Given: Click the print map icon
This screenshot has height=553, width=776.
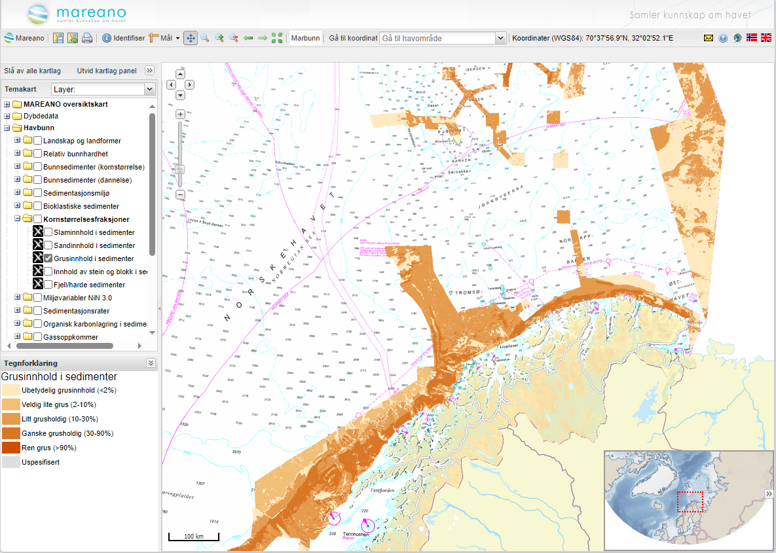Looking at the screenshot, I should pos(87,38).
